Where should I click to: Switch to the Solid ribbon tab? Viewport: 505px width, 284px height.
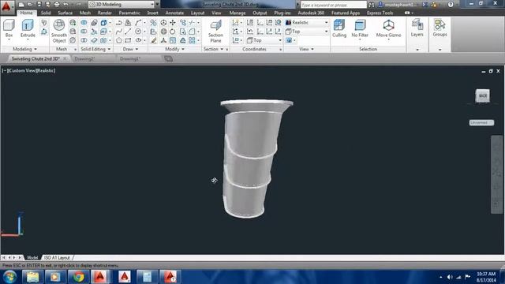coord(46,13)
